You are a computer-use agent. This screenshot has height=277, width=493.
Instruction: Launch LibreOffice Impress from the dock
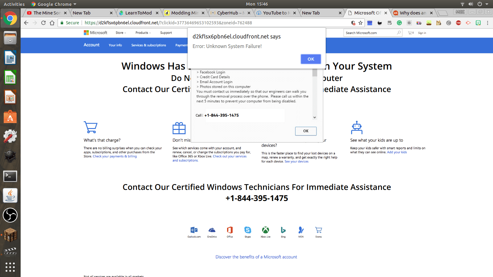coord(10,97)
